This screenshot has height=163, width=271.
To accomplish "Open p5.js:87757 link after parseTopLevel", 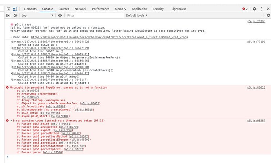I will tap(74, 149).
